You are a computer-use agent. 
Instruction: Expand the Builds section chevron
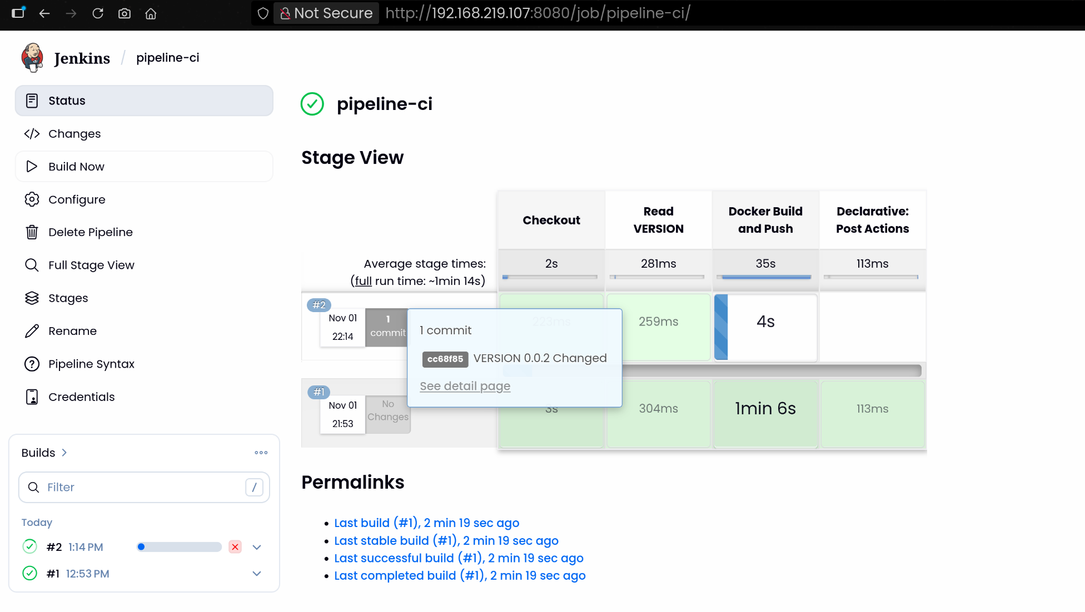tap(64, 453)
